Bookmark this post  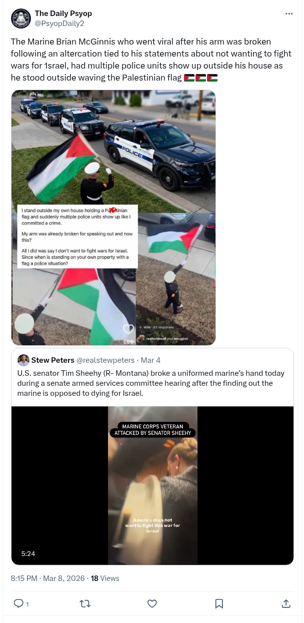[x=219, y=603]
